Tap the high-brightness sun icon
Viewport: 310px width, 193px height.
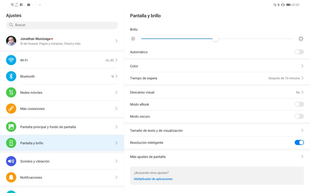[x=301, y=39]
